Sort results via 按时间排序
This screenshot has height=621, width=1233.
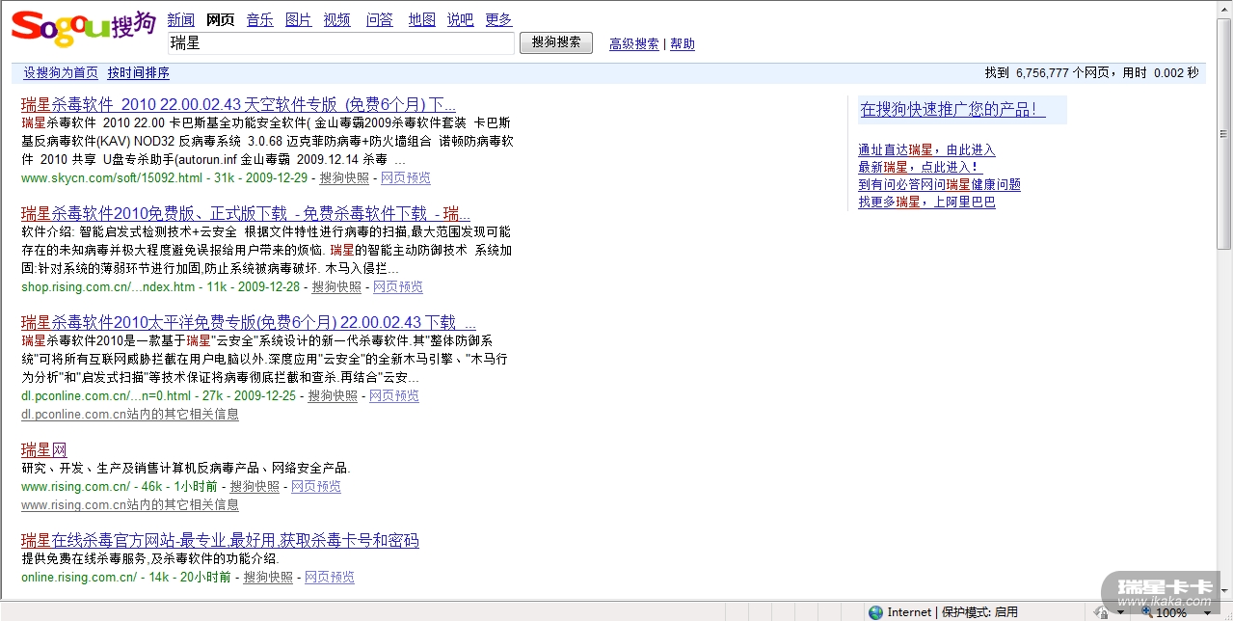point(139,73)
